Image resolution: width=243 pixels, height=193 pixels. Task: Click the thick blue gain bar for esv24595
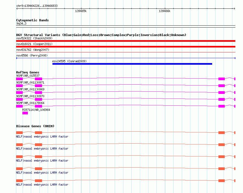132,64
